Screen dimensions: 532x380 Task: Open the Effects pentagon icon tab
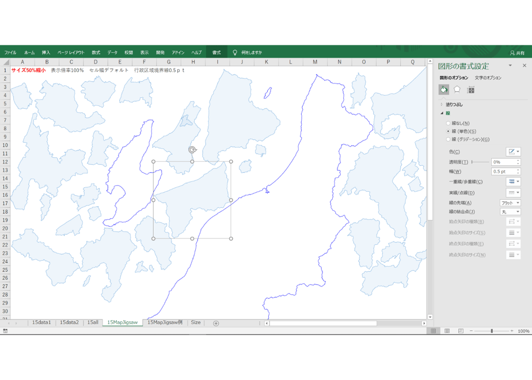click(457, 90)
